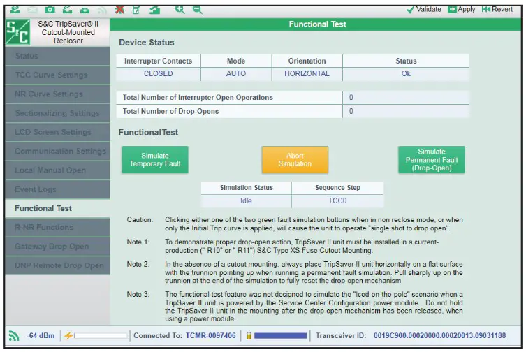
Task: Click the HORIZONTAL orientation value
Action: click(x=307, y=74)
